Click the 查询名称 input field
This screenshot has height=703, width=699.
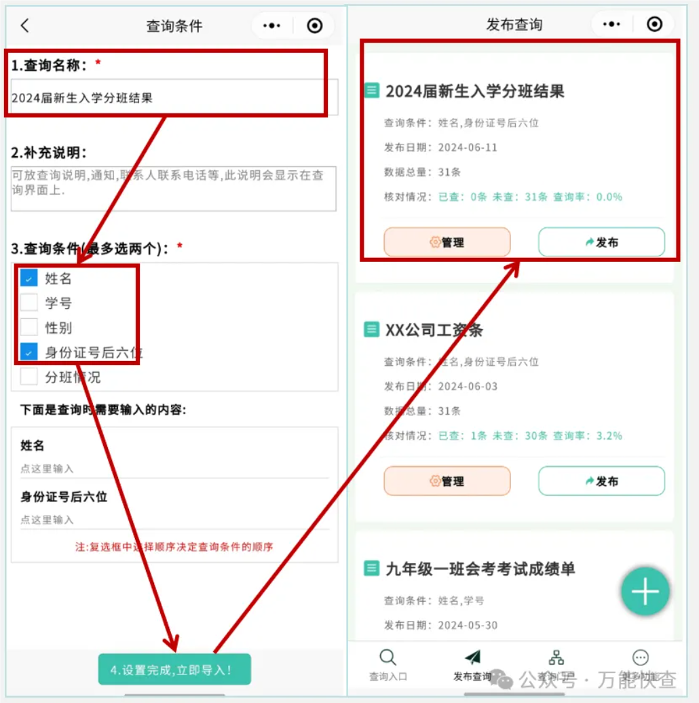pos(174,97)
